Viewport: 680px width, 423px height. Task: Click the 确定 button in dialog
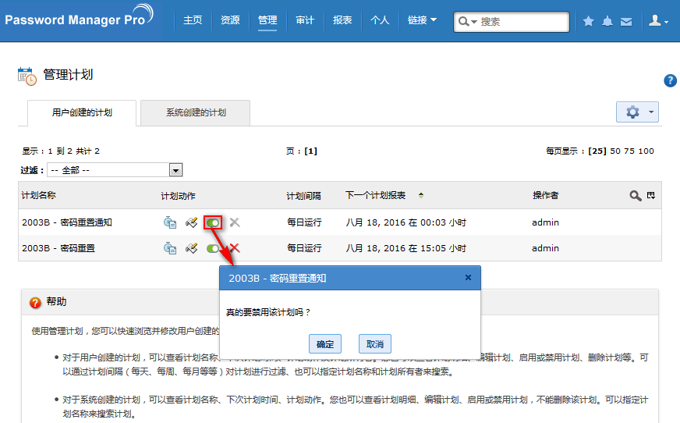click(x=325, y=344)
